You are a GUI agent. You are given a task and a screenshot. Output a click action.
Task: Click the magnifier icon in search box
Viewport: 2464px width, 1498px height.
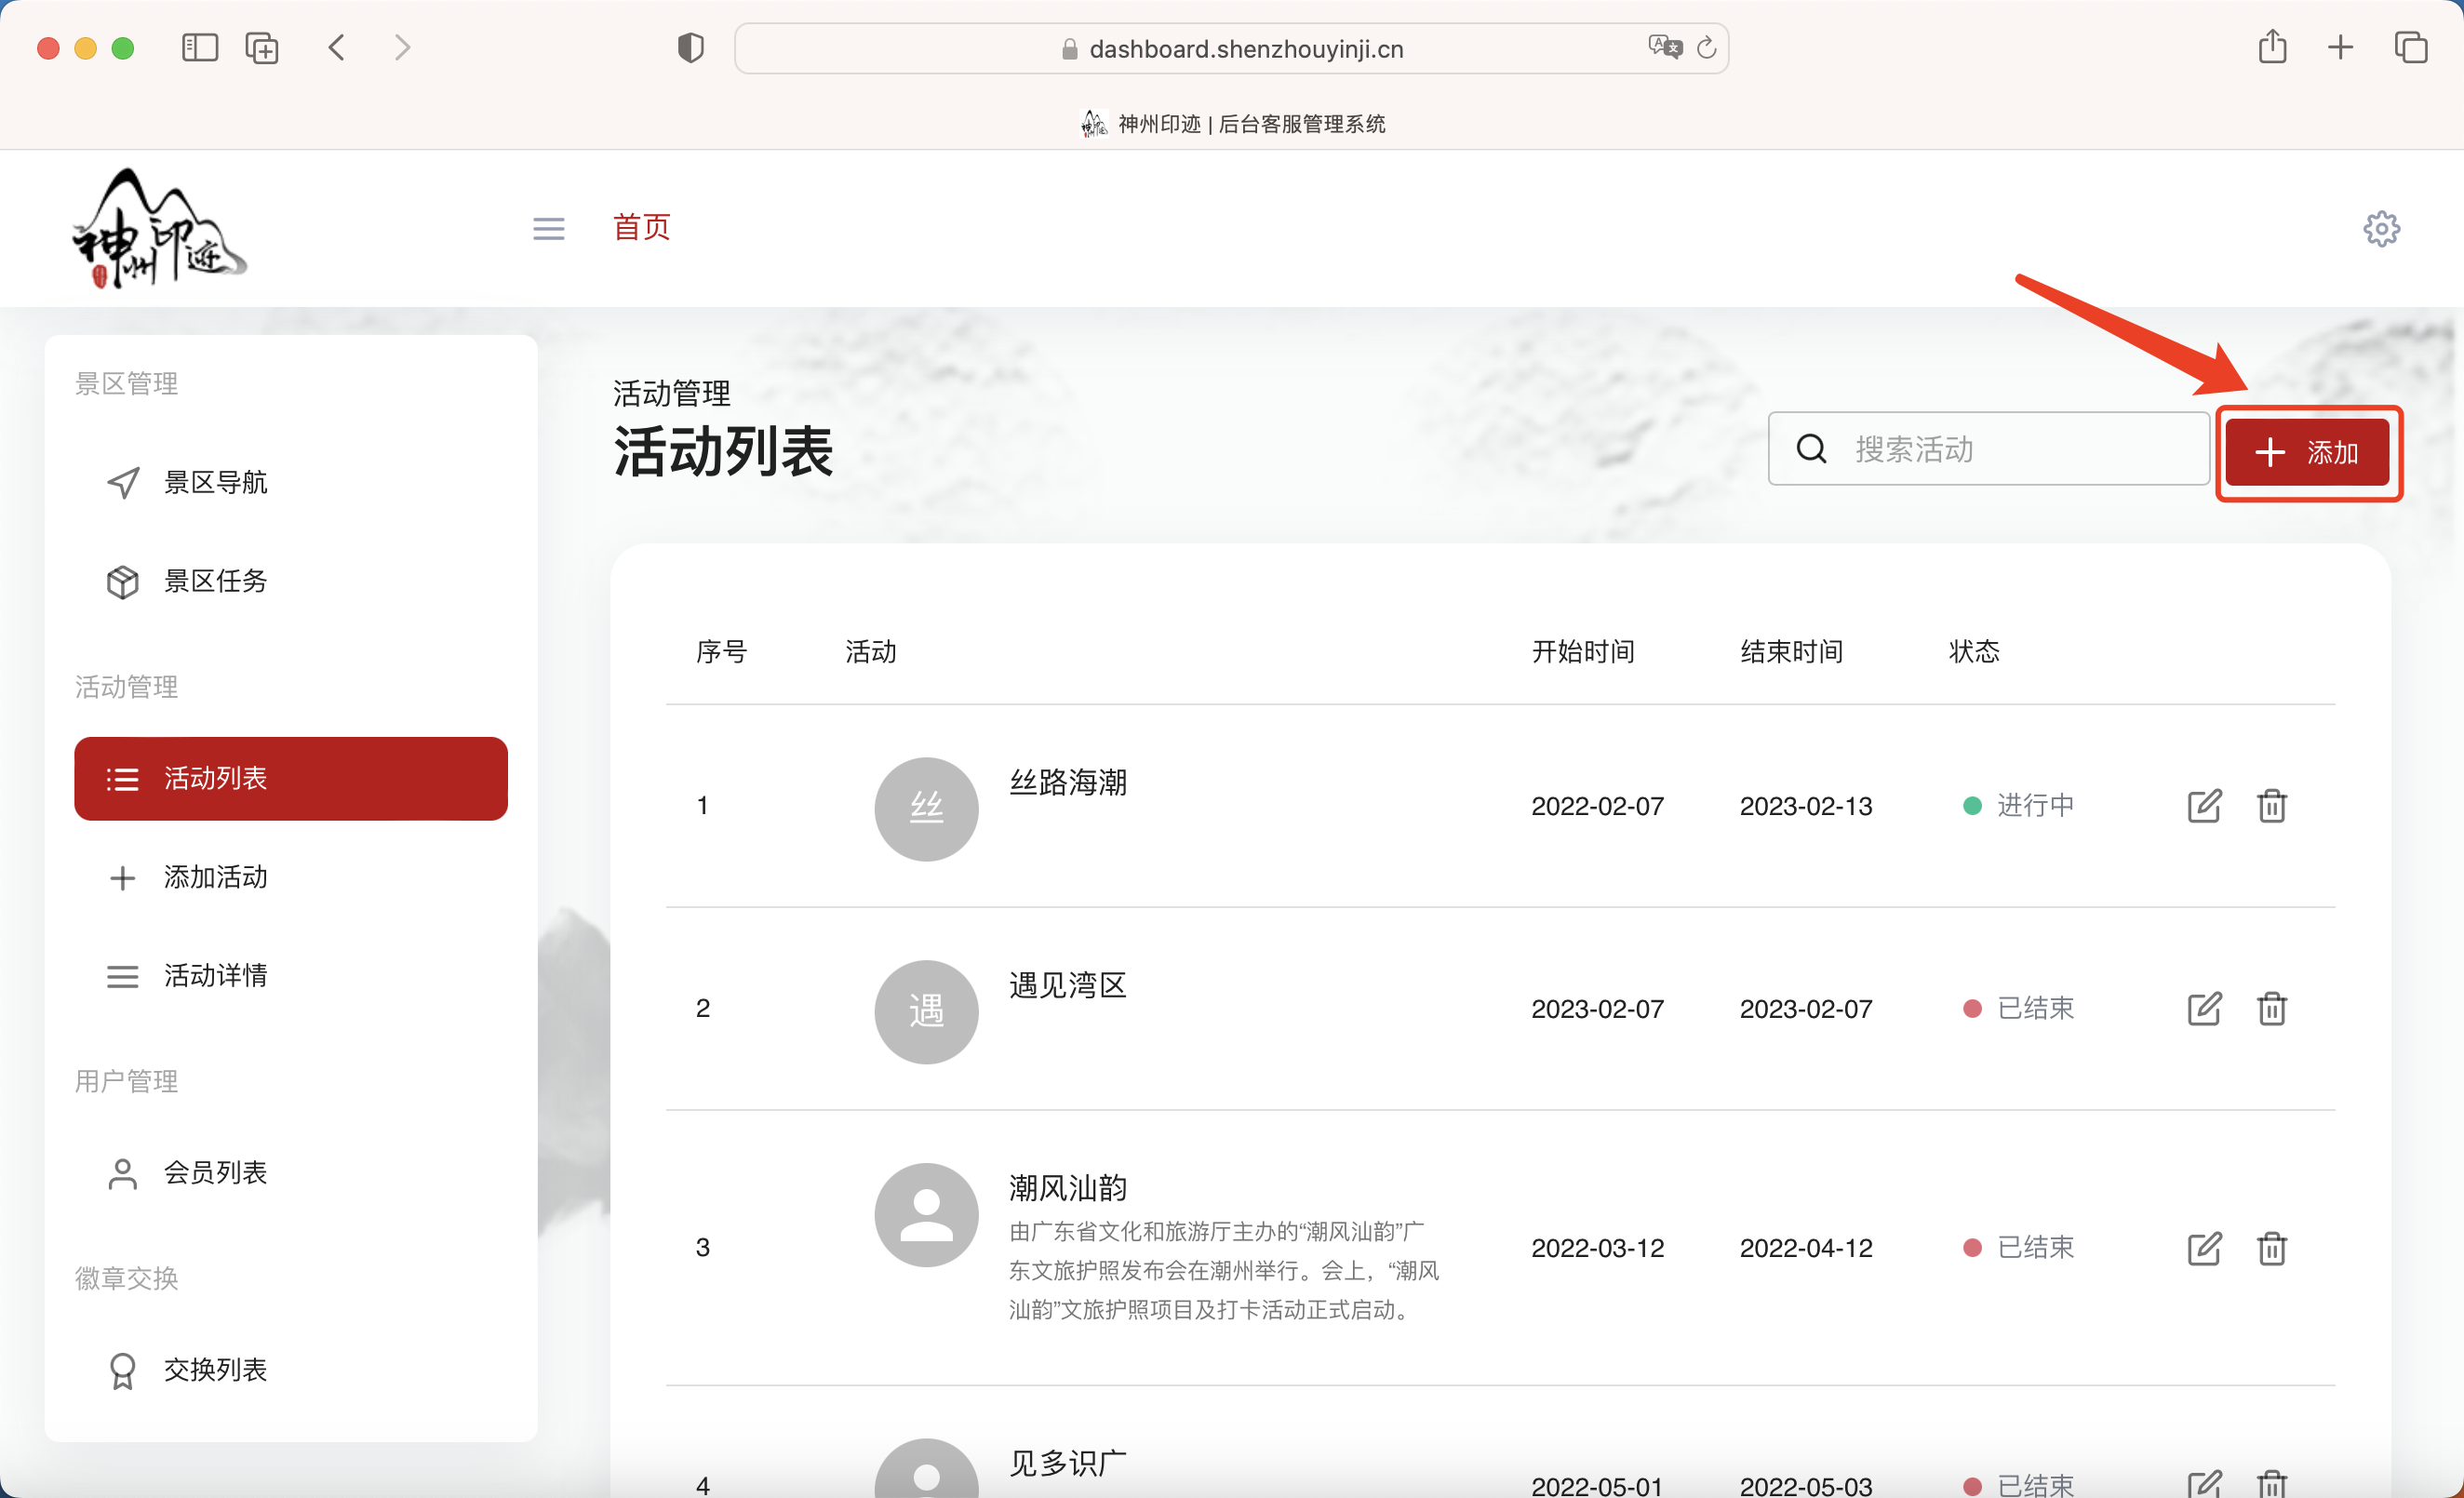[x=1811, y=449]
